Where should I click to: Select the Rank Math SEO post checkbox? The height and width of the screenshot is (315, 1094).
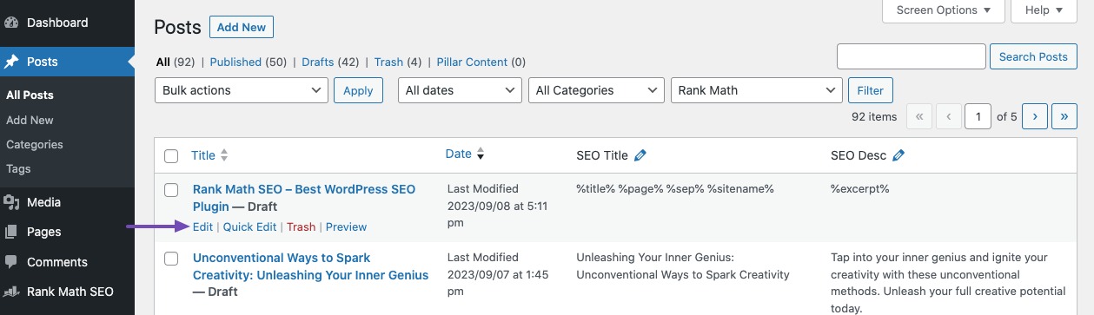click(171, 189)
